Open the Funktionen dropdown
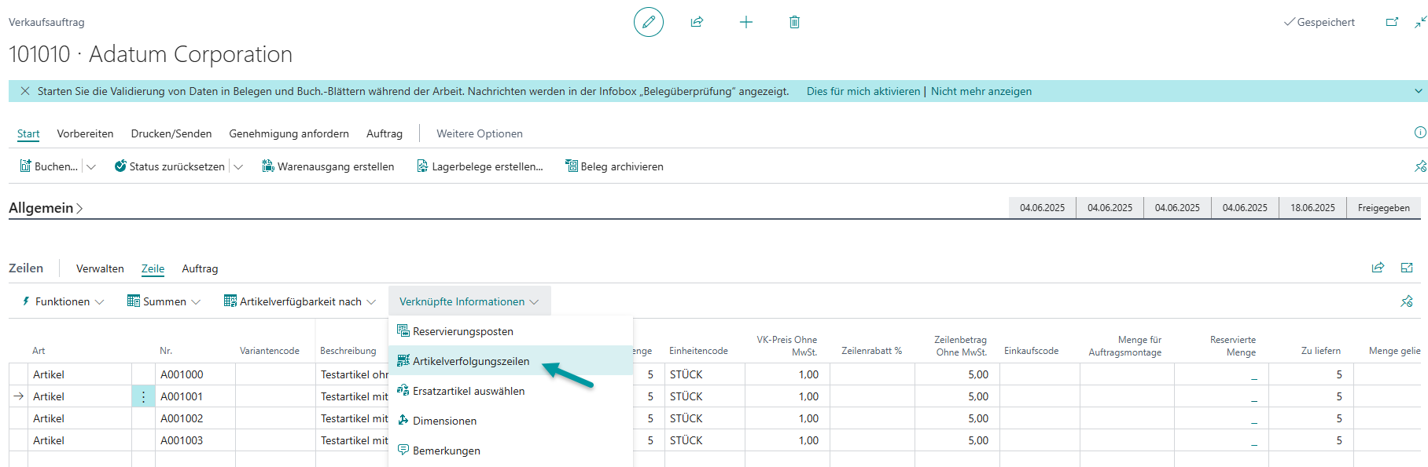 63,301
